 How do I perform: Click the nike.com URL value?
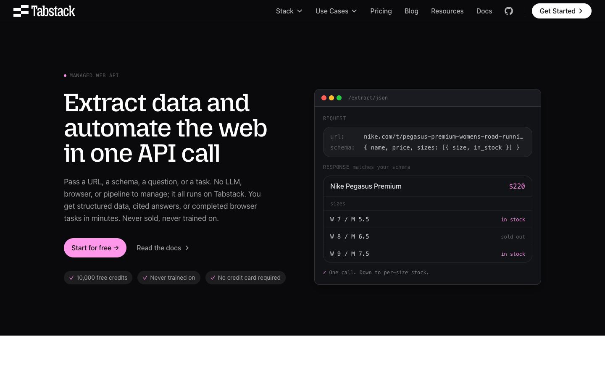pos(444,136)
